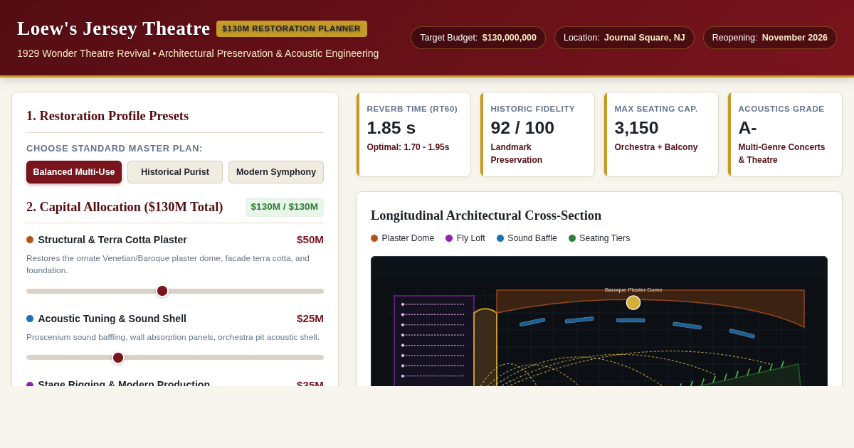This screenshot has width=854, height=448.
Task: Choose the Historical Purist master plan
Action: [x=175, y=172]
